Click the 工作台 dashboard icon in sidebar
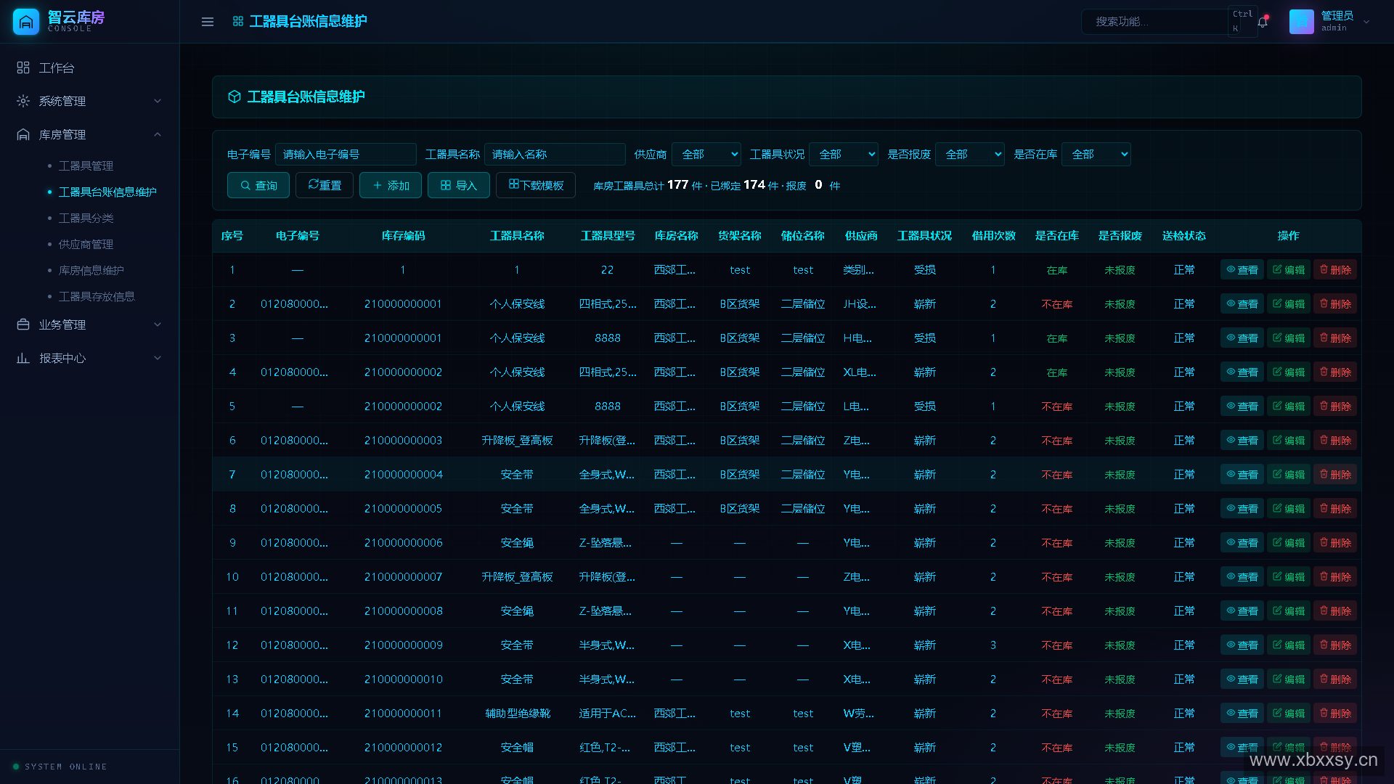1394x784 pixels. coord(23,68)
